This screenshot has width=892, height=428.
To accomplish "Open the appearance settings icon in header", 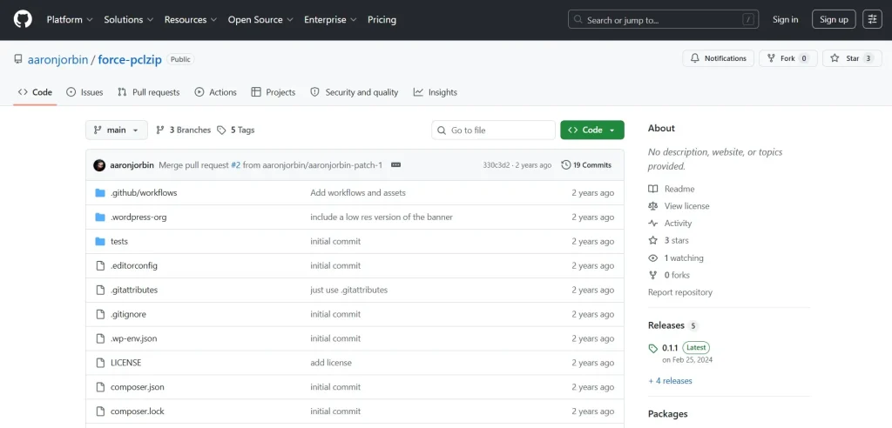I will [872, 20].
